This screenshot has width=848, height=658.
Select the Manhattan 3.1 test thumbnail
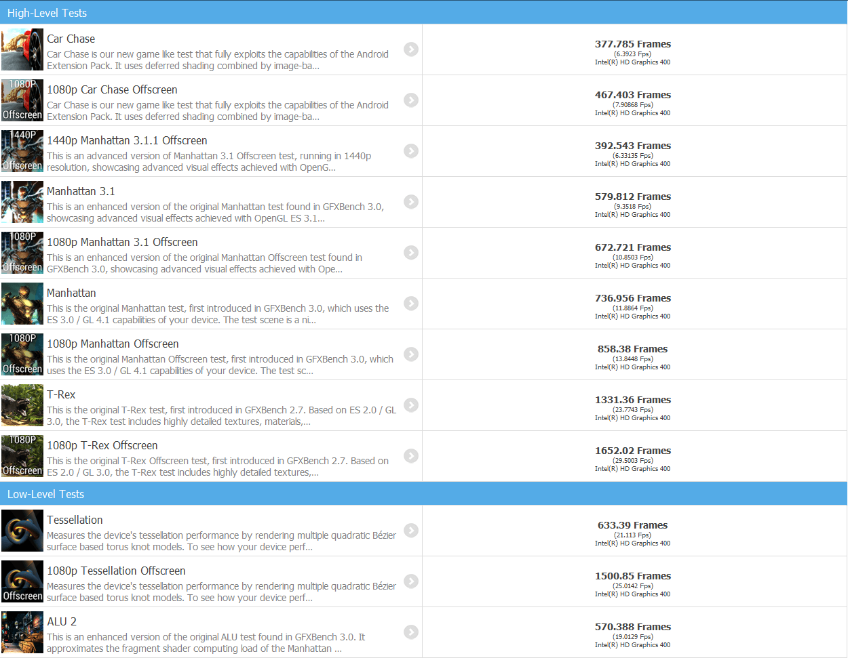(x=22, y=202)
